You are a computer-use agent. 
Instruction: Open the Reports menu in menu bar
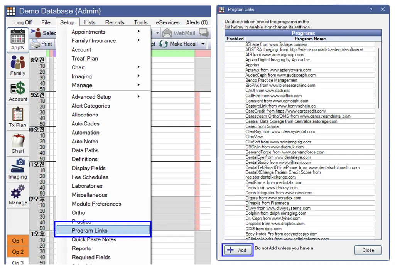[x=115, y=22]
